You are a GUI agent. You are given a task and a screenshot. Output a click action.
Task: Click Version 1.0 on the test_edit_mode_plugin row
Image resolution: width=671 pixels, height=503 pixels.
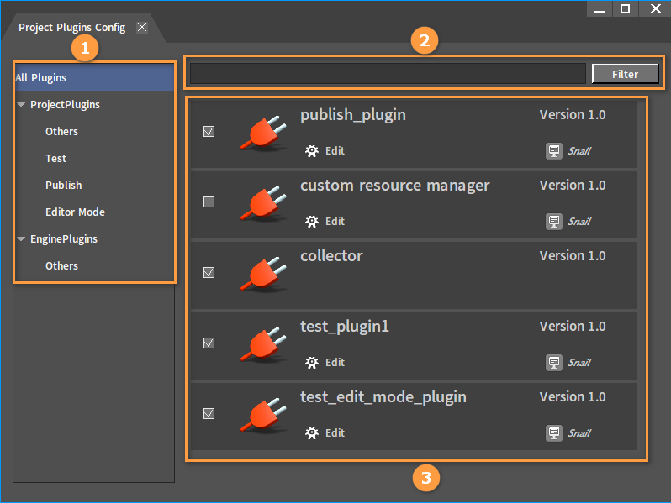point(572,397)
